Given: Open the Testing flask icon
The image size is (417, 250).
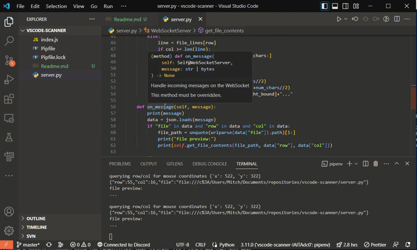Looking at the screenshot, I should click(x=9, y=137).
